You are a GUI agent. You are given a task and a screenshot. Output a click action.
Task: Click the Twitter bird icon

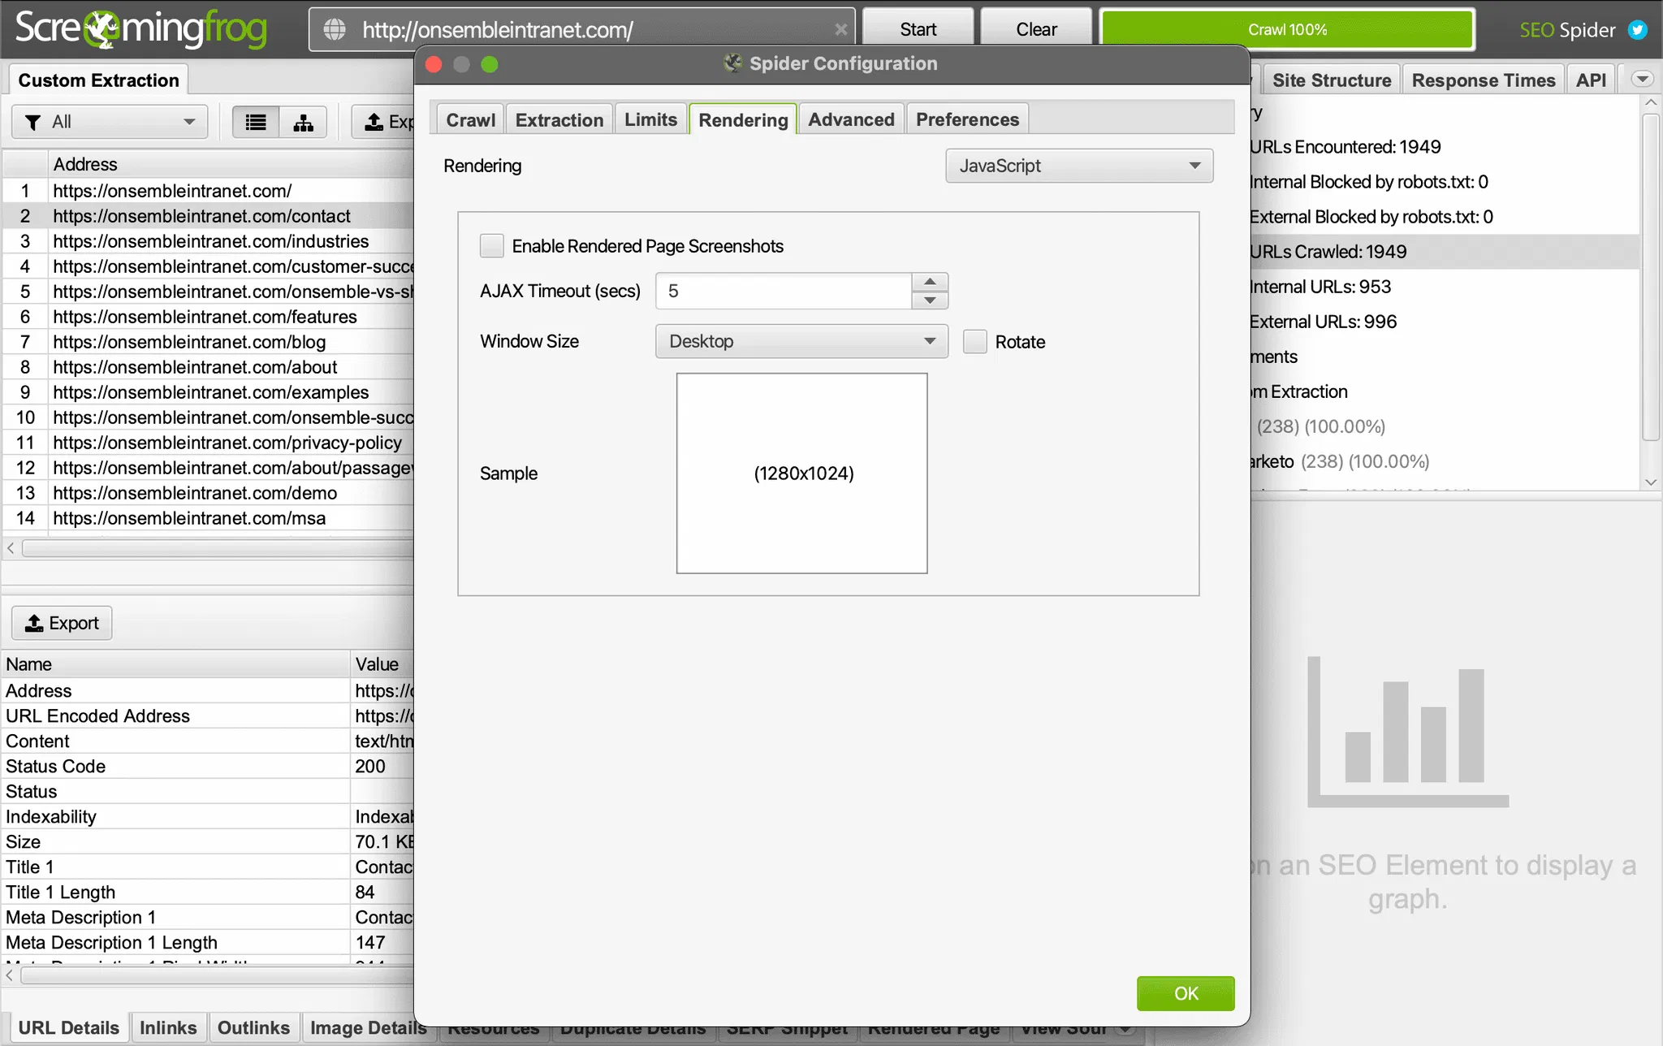pyautogui.click(x=1637, y=30)
